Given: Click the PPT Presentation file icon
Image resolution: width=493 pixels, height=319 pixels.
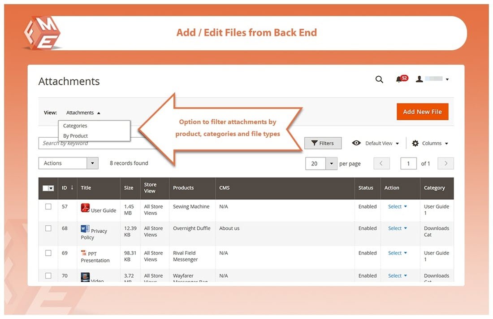Looking at the screenshot, I should coord(84,253).
